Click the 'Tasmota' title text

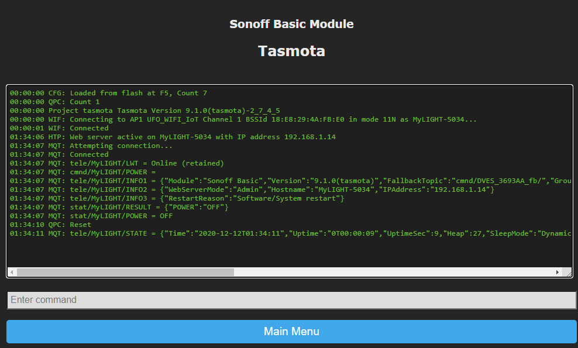(291, 51)
